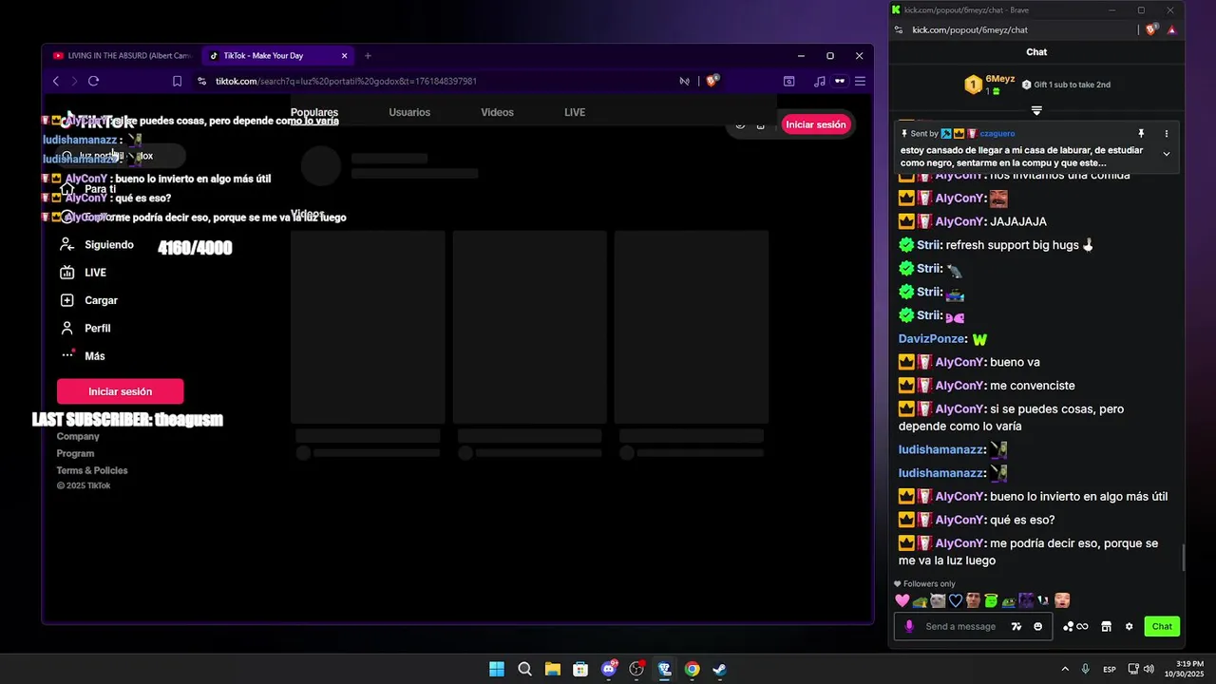Select the Usuarios search tab
Screen dimensions: 1216x684
pyautogui.click(x=409, y=112)
